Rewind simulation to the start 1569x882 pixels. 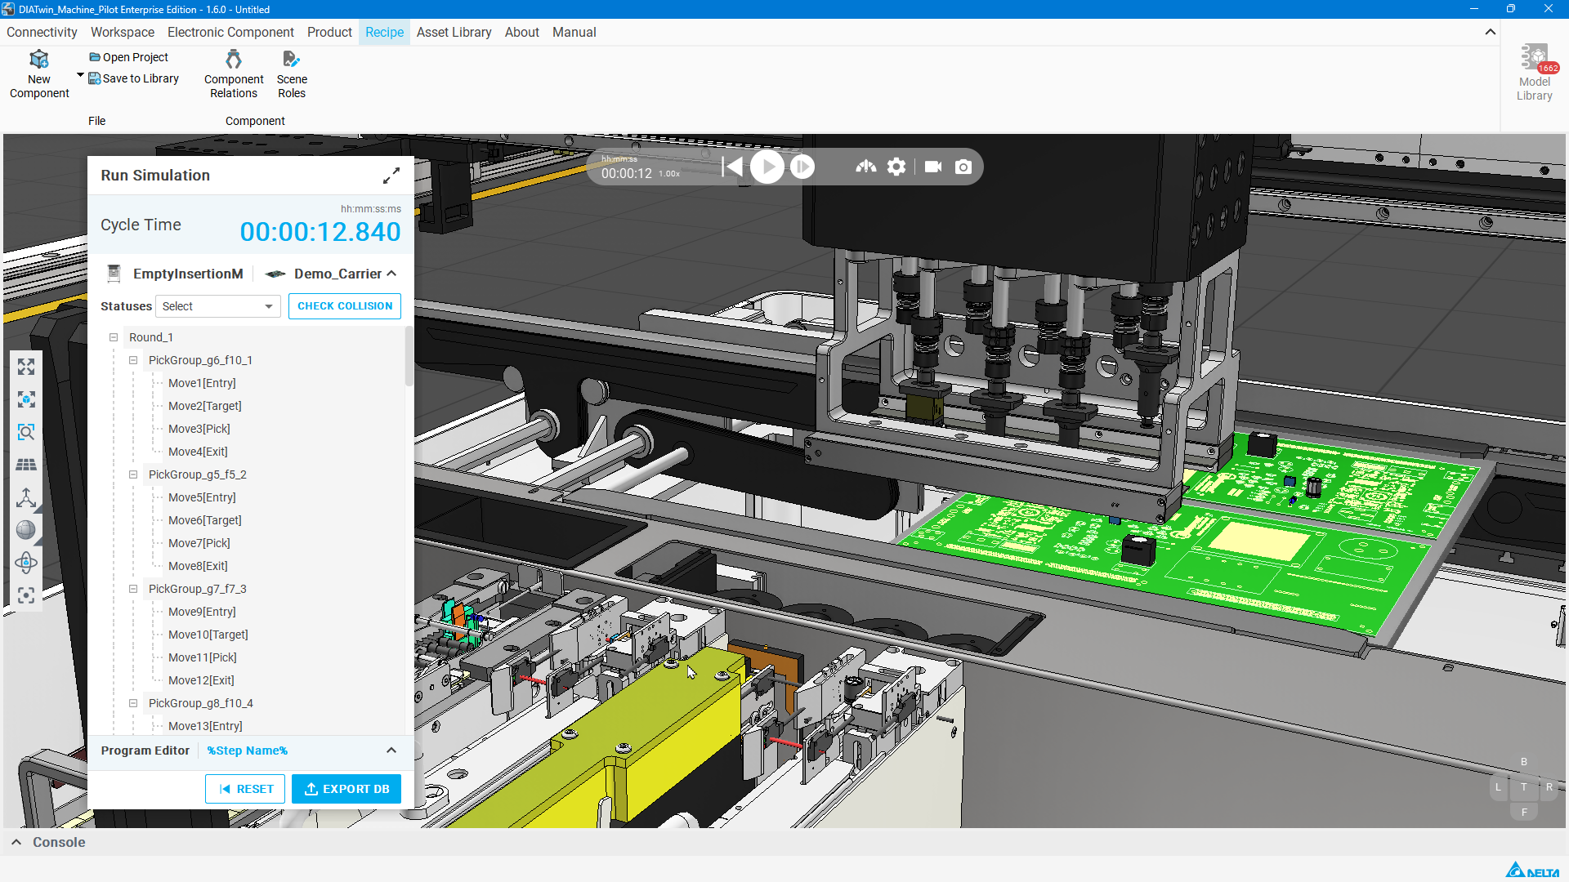[732, 167]
